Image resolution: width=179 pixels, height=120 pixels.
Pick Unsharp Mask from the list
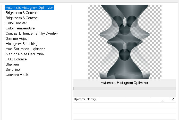tap(17, 75)
